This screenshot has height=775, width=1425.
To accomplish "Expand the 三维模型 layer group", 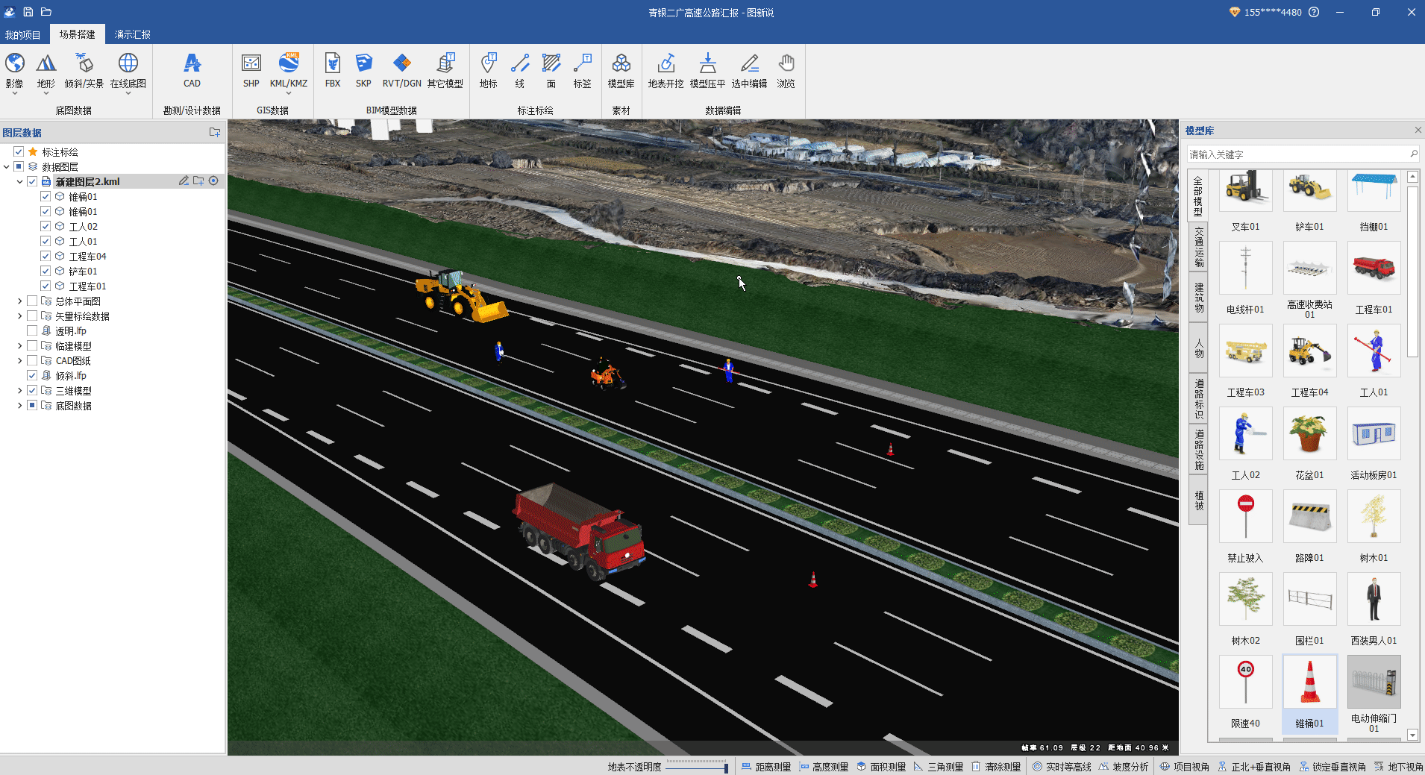I will point(19,391).
